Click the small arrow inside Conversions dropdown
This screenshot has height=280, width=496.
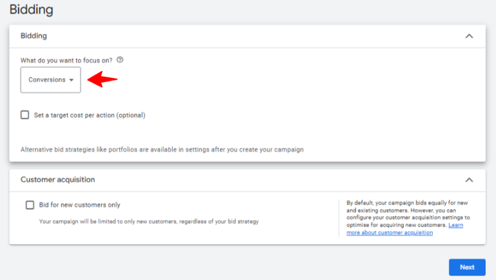tap(71, 80)
